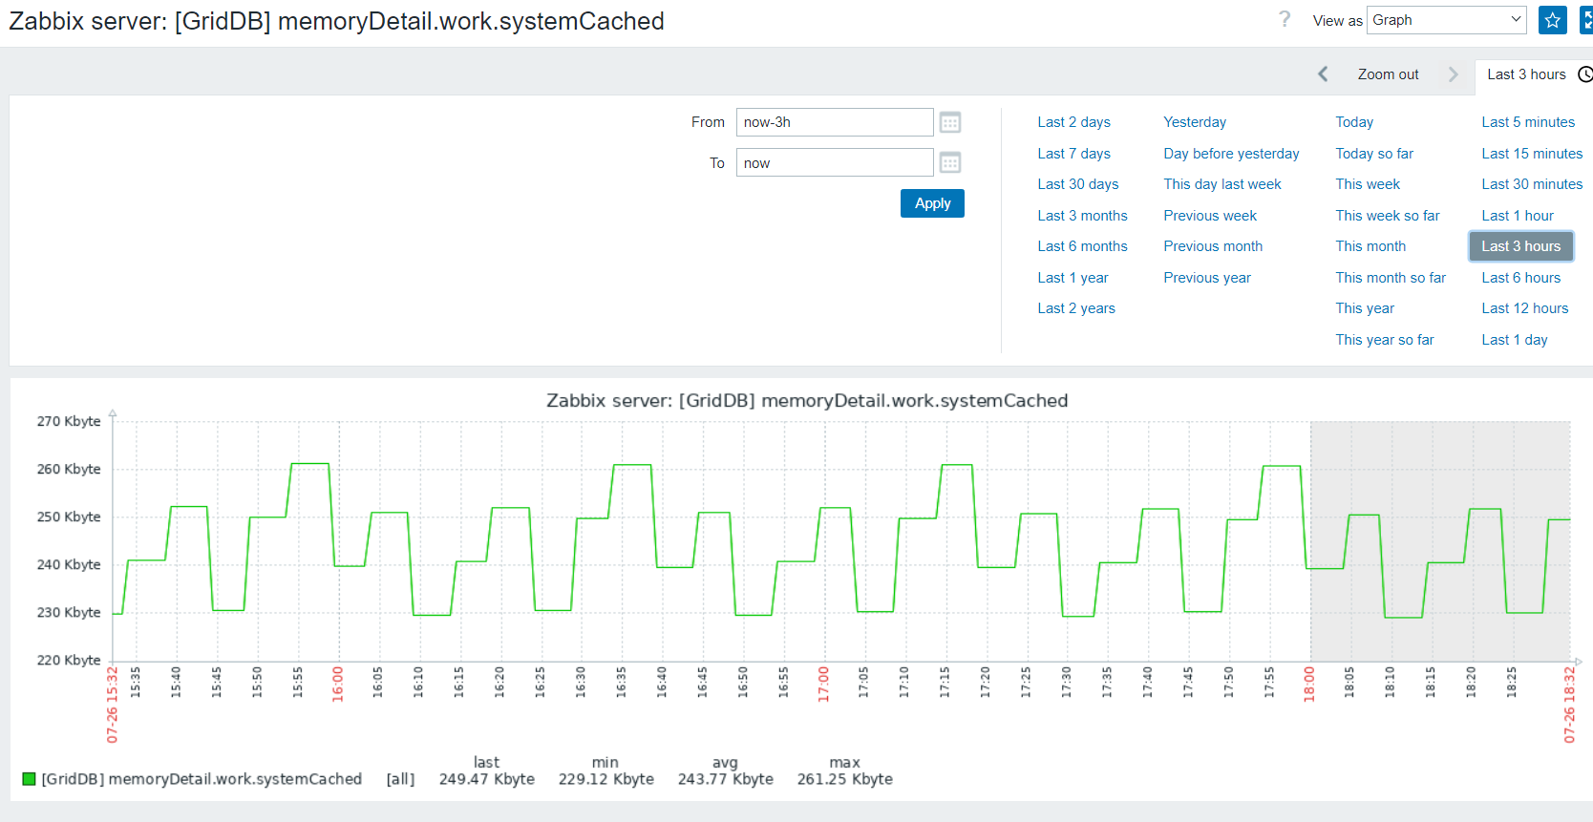This screenshot has height=822, width=1593.
Task: Click the help question mark icon
Action: point(1285,20)
